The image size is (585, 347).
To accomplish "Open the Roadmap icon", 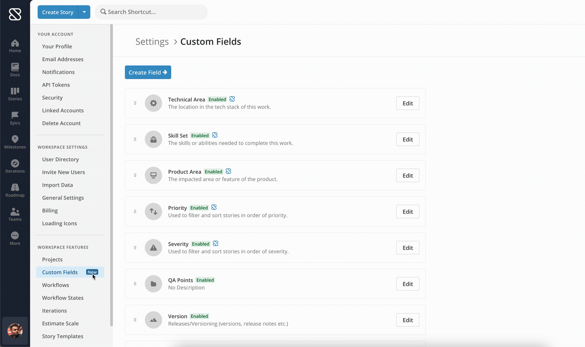I will [x=15, y=190].
